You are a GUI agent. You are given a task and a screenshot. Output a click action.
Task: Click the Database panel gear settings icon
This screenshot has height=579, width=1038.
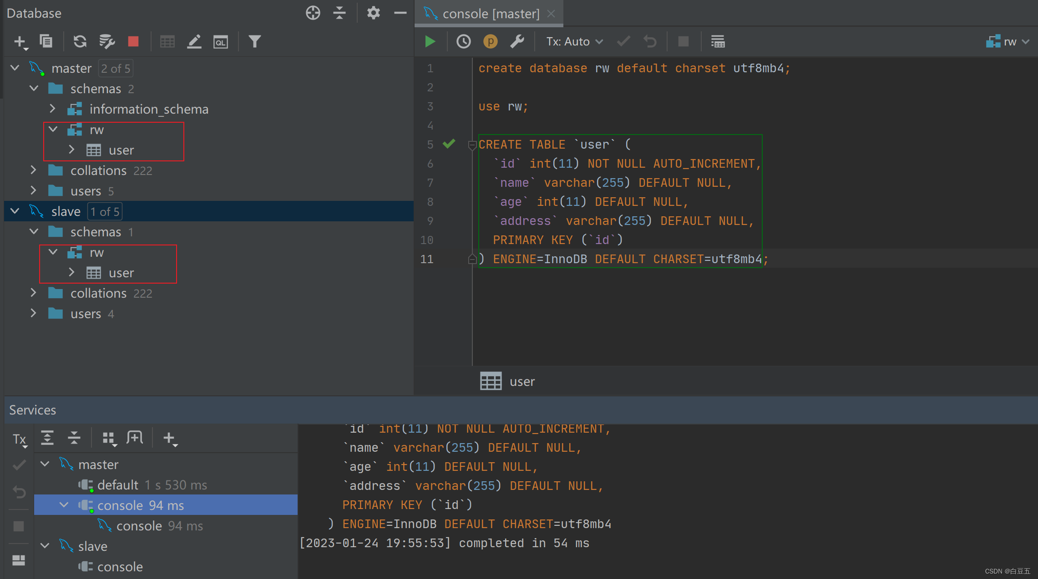tap(373, 13)
